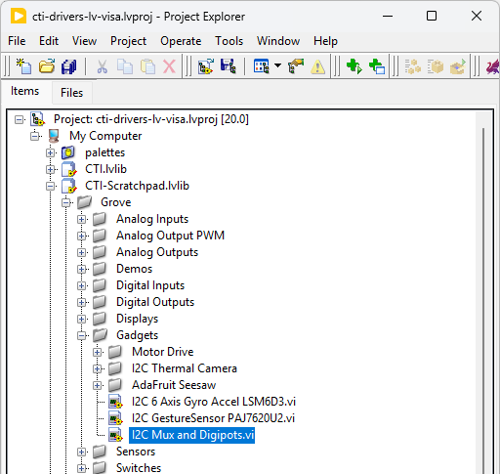The width and height of the screenshot is (500, 474).
Task: Open the filter view dropdown arrow
Action: pyautogui.click(x=277, y=65)
